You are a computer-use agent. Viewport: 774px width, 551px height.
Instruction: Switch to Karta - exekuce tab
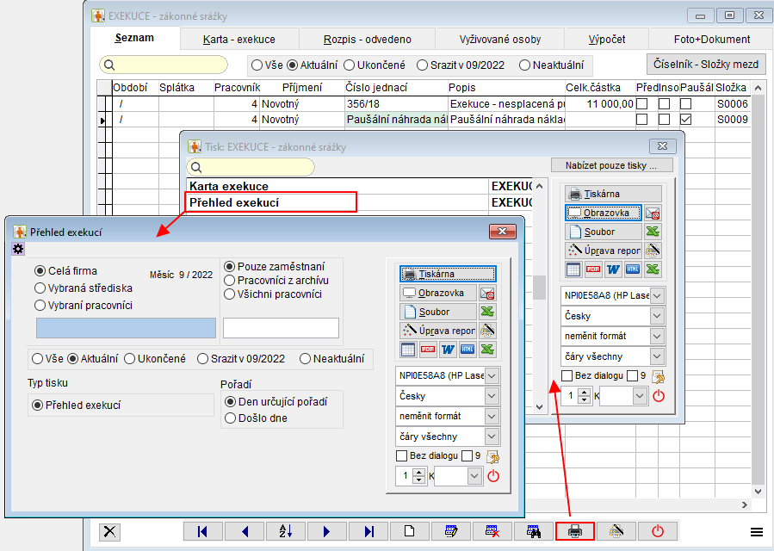point(239,40)
